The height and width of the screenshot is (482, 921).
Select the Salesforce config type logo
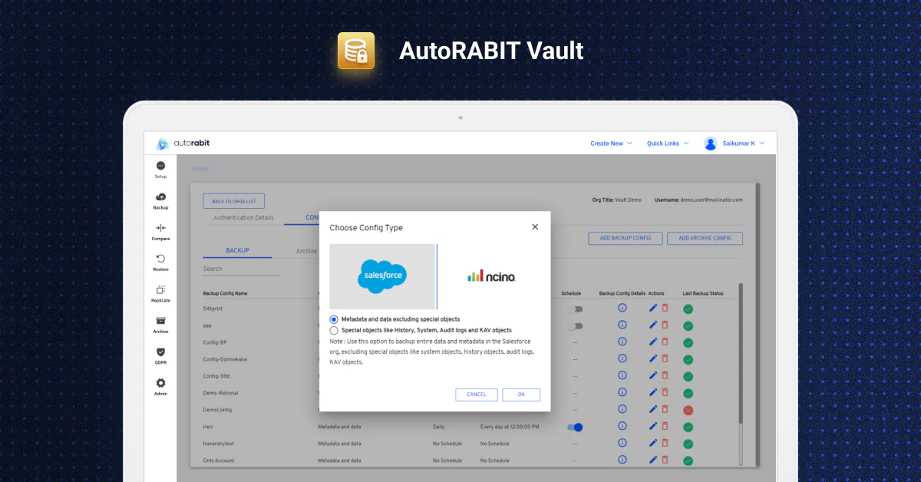(383, 276)
